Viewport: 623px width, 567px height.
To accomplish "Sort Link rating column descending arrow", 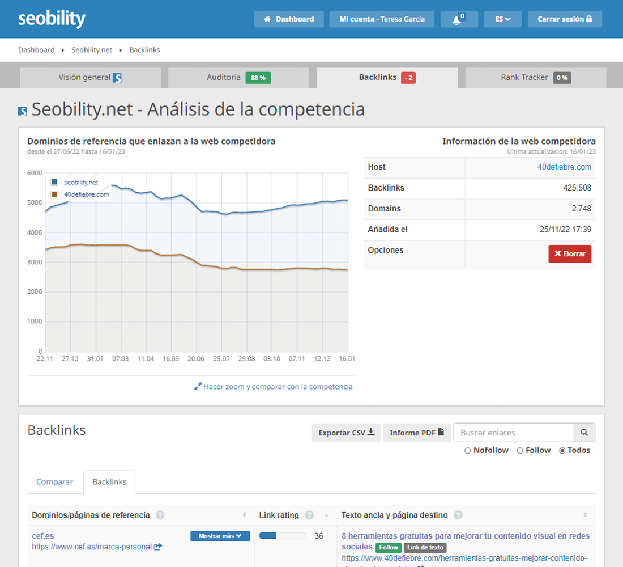I will 327,515.
